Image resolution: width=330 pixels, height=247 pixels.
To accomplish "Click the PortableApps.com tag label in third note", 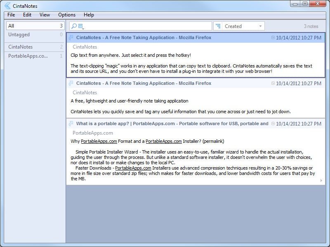I will (x=92, y=133).
